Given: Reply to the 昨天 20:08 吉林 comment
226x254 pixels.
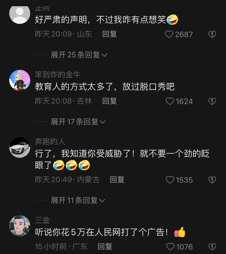Looking at the screenshot, I should (x=109, y=101).
